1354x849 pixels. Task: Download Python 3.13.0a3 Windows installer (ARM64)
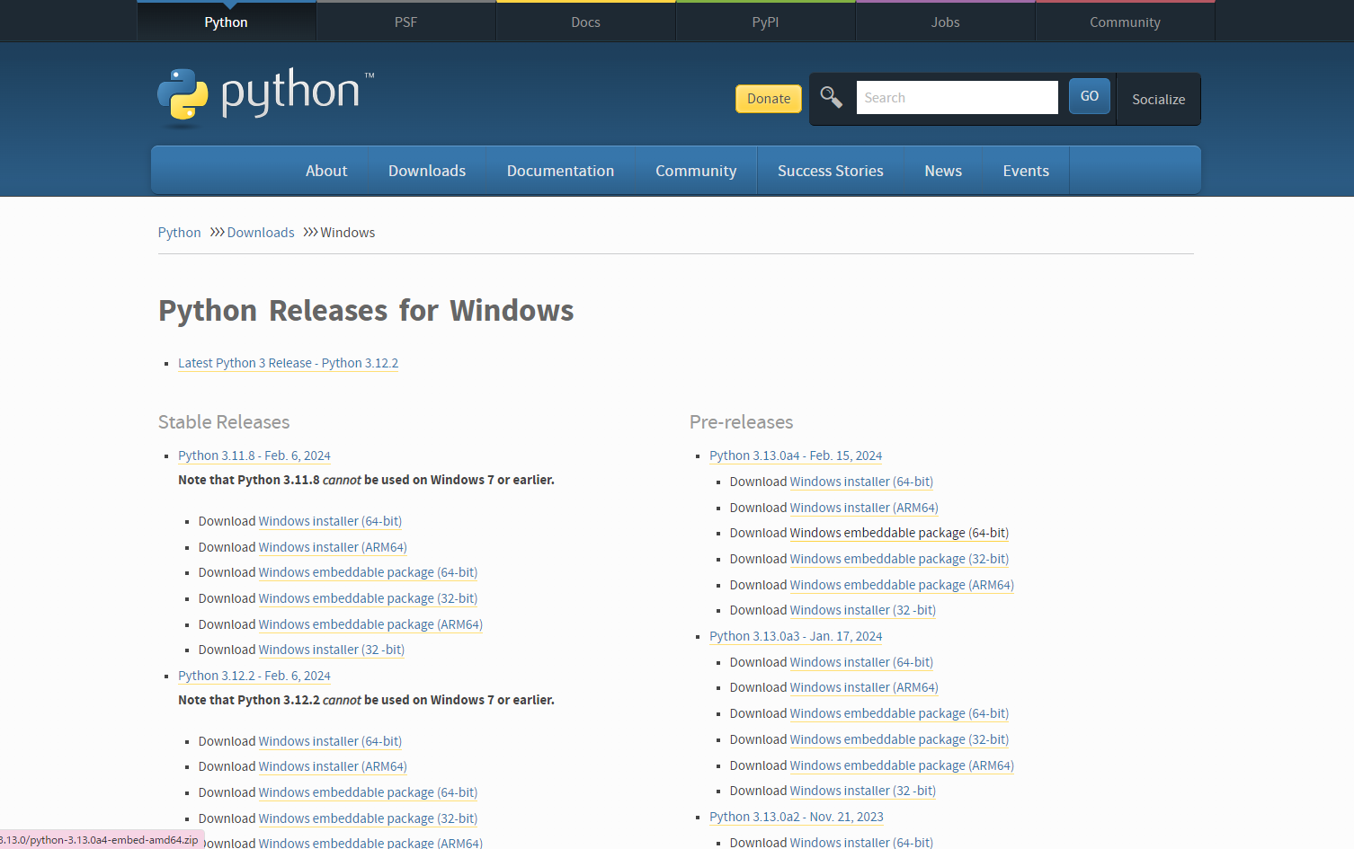[863, 687]
